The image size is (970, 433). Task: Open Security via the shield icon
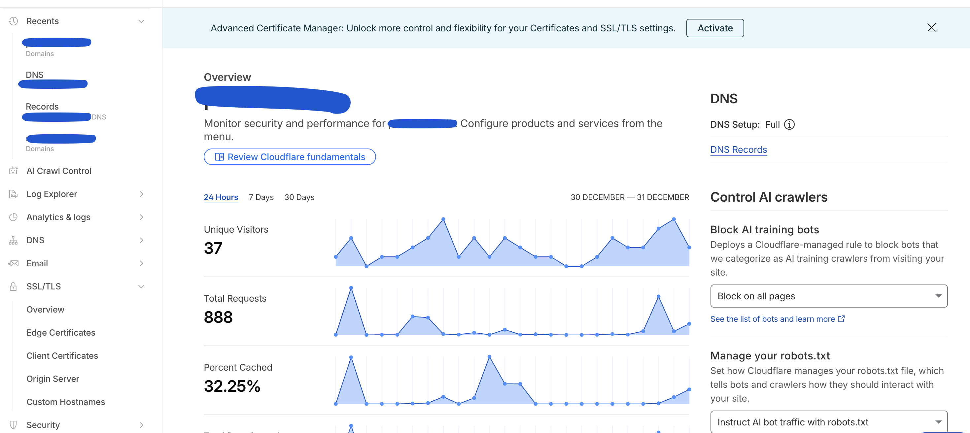tap(13, 425)
